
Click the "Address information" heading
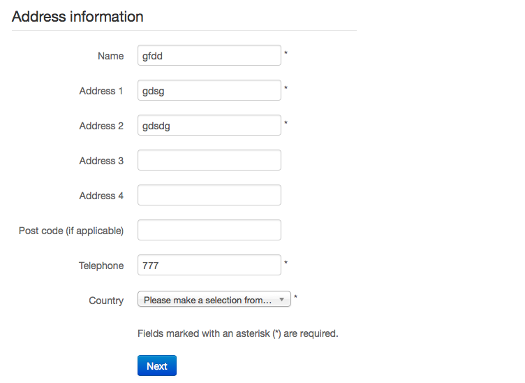77,17
